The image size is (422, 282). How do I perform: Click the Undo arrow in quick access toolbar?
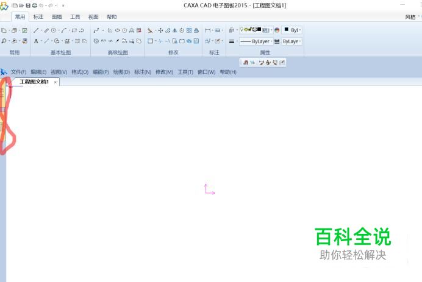(x=41, y=5)
